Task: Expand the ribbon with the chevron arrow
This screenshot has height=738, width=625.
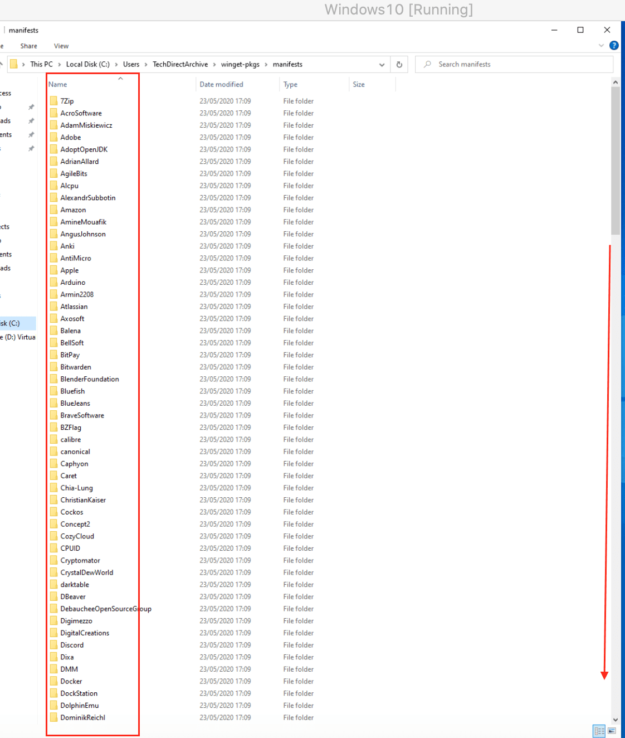Action: click(x=601, y=46)
